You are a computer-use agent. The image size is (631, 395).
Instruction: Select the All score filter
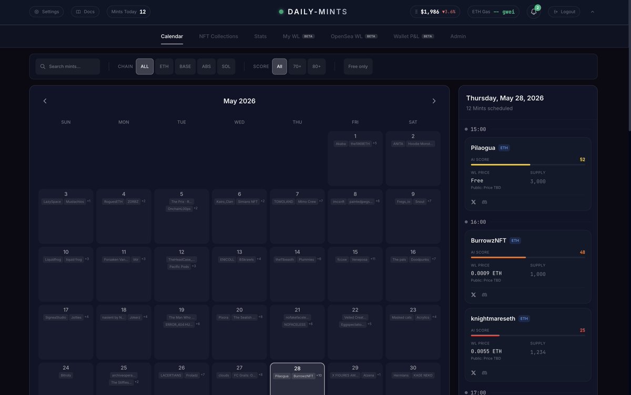click(279, 66)
